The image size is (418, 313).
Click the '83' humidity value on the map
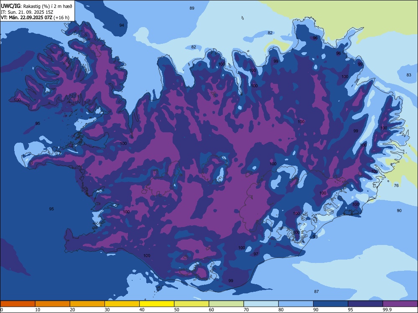click(409, 75)
